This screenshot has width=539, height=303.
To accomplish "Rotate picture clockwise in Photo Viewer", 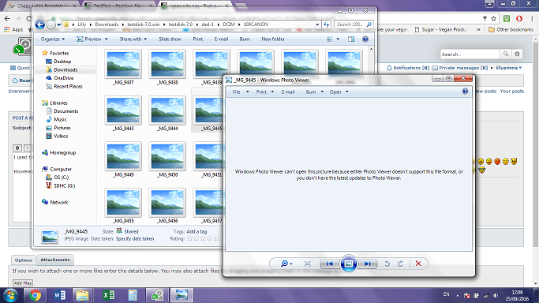I will click(x=400, y=264).
